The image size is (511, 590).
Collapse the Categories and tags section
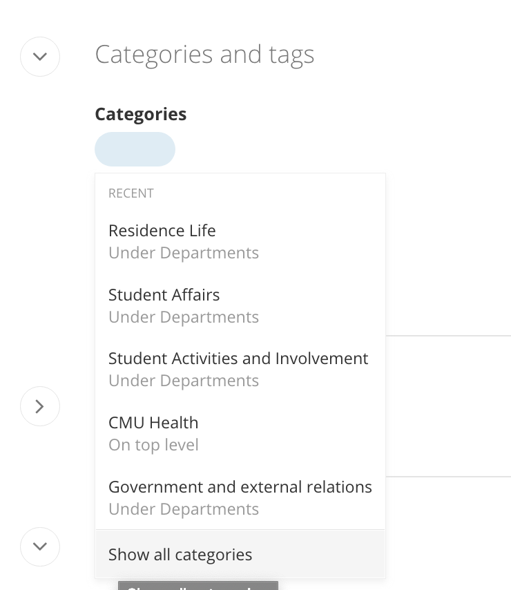tap(40, 57)
